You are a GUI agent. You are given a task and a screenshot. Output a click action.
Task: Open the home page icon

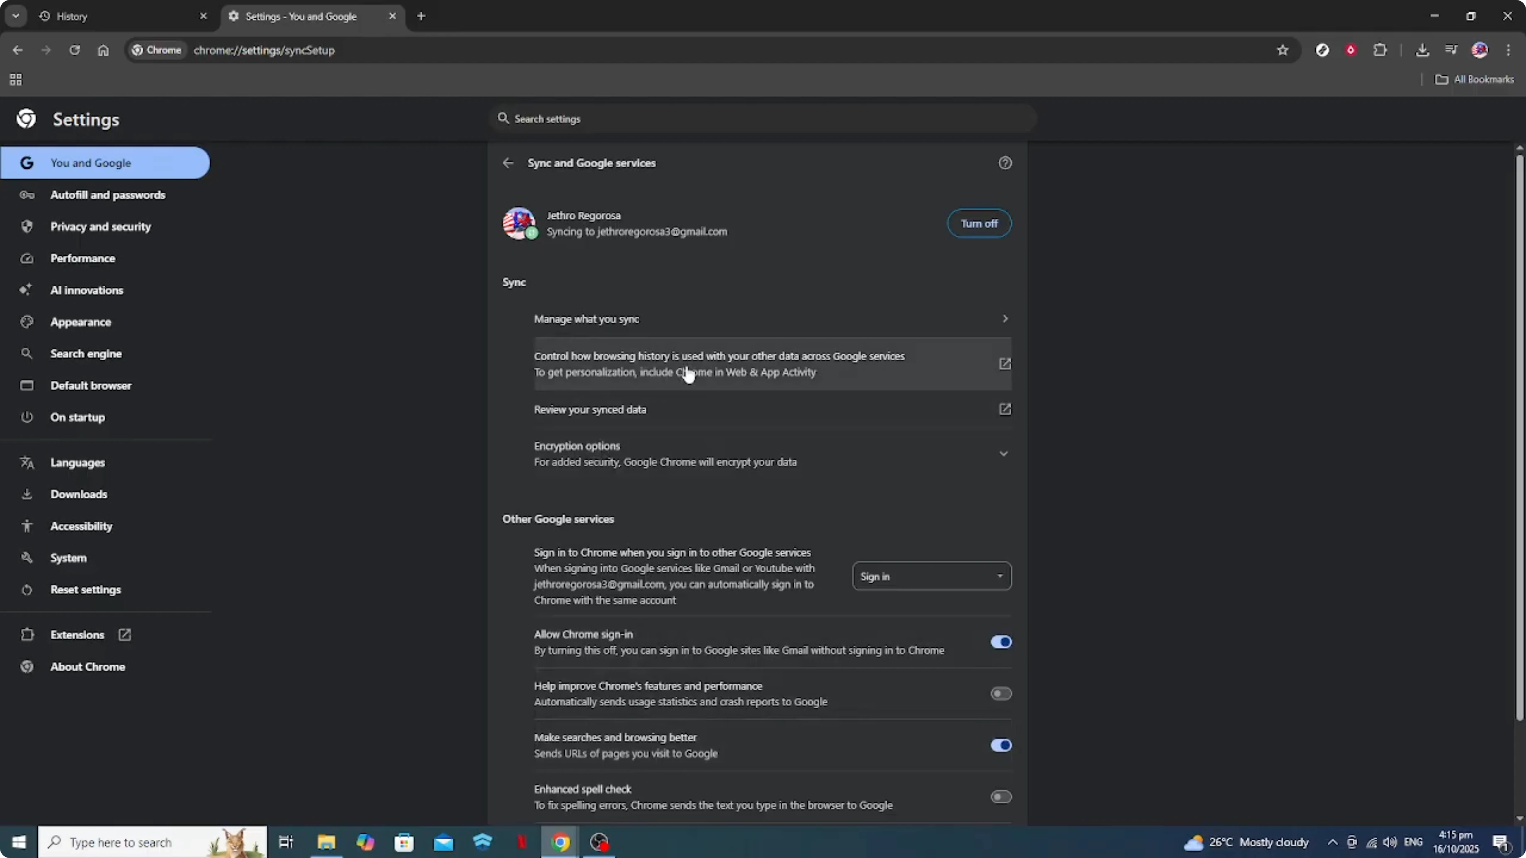[x=103, y=50]
